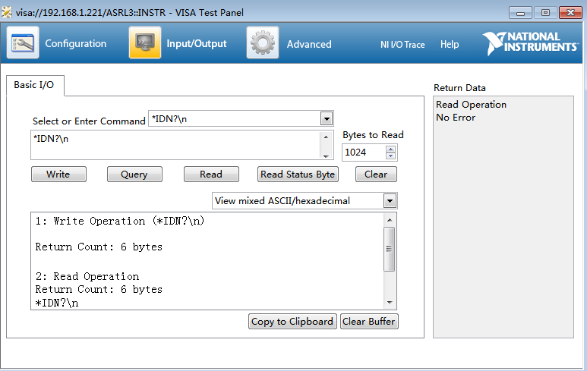The image size is (587, 371).
Task: Click the Read button
Action: (211, 174)
